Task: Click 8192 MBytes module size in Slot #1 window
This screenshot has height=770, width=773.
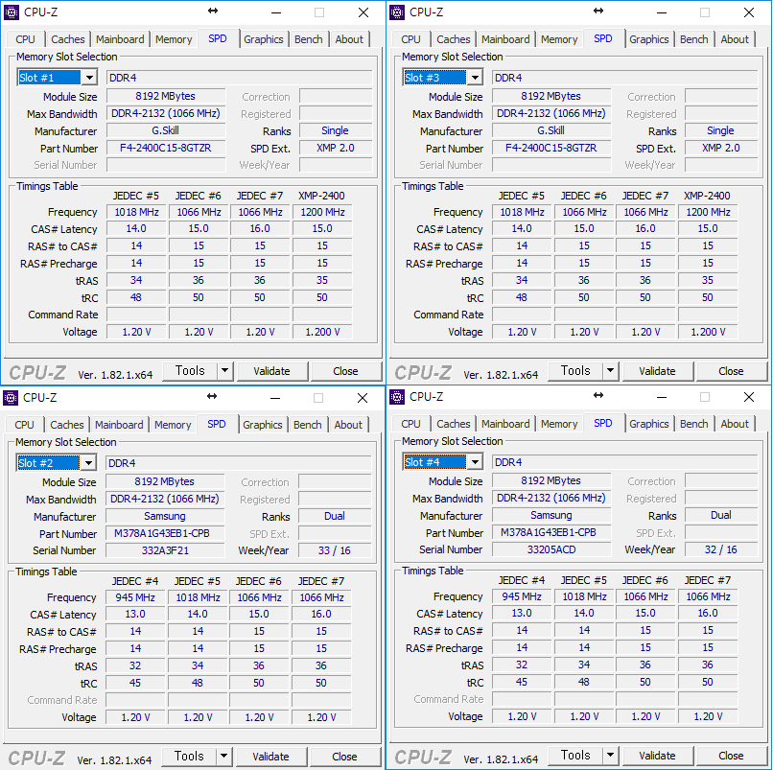Action: (166, 96)
